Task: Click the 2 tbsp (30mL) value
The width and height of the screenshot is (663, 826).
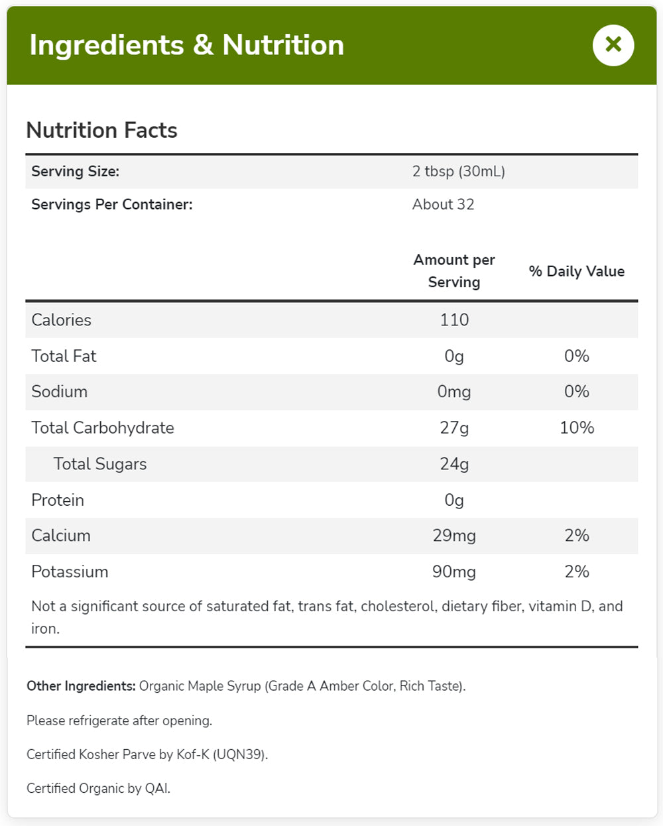Action: point(458,171)
